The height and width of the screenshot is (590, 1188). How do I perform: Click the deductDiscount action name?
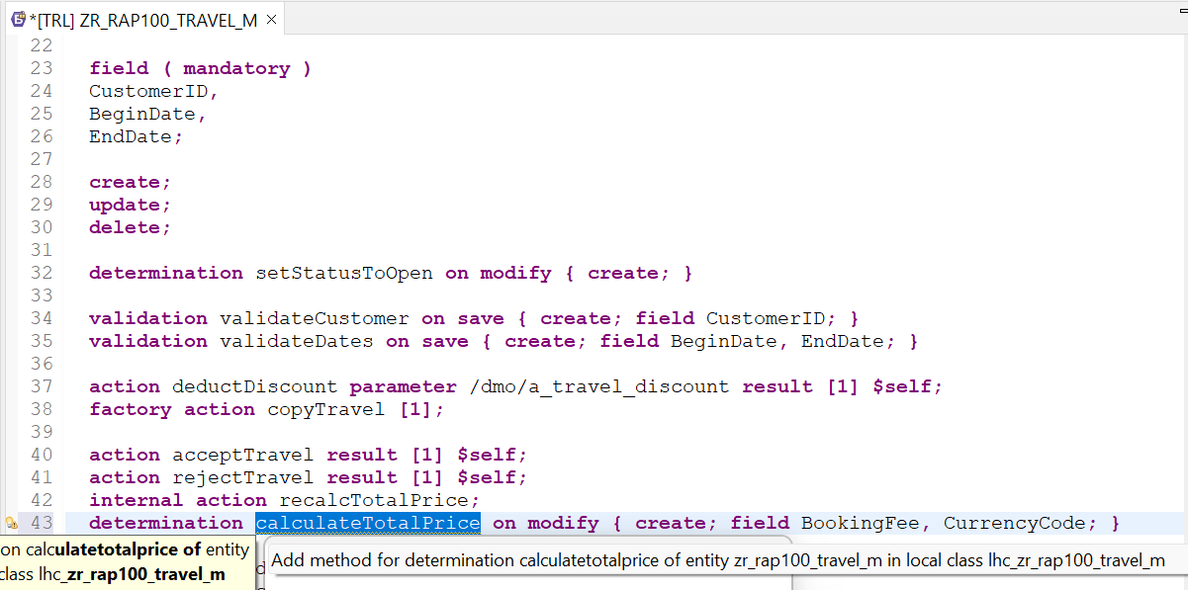[254, 386]
